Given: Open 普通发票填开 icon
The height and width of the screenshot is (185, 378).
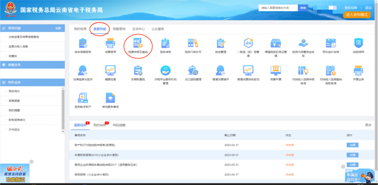Looking at the screenshot, I should tap(220, 70).
